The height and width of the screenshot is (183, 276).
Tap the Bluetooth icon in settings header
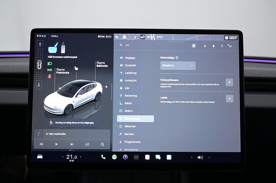[x=222, y=46]
